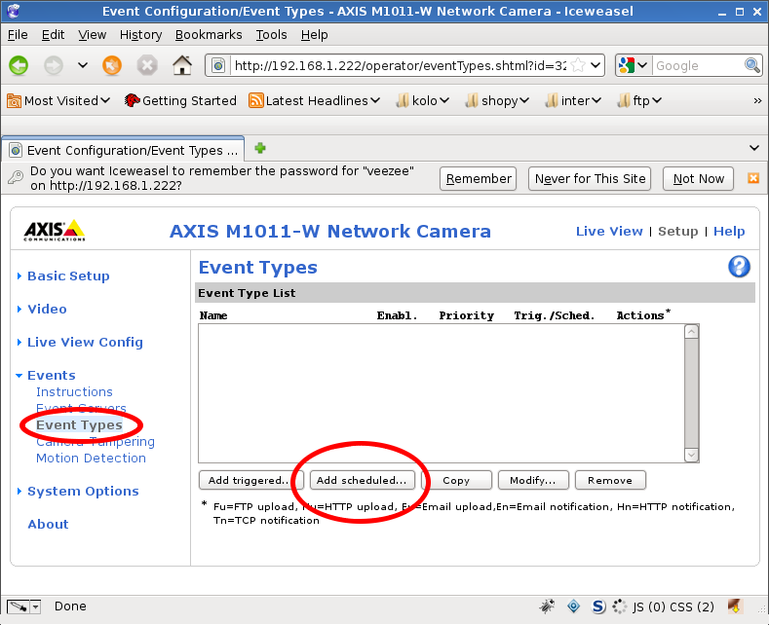Click the Copy button
Screen dimensions: 769x625
point(456,480)
